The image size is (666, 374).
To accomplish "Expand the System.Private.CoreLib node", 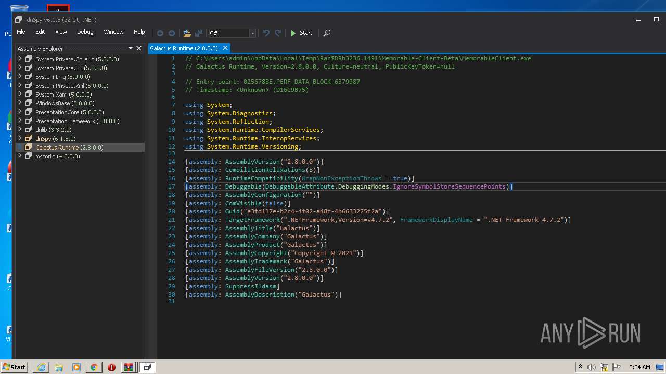I will point(20,59).
